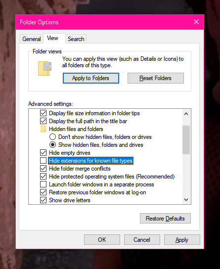The image size is (220, 269).
Task: Enable Hide extensions for known file types
Action: (43, 161)
